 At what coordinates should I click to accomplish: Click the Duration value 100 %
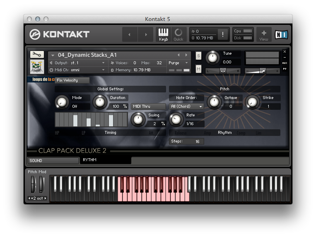pyautogui.click(x=118, y=106)
